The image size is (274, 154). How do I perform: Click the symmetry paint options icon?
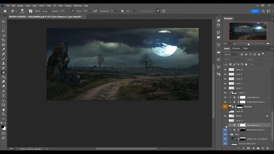[164, 11]
